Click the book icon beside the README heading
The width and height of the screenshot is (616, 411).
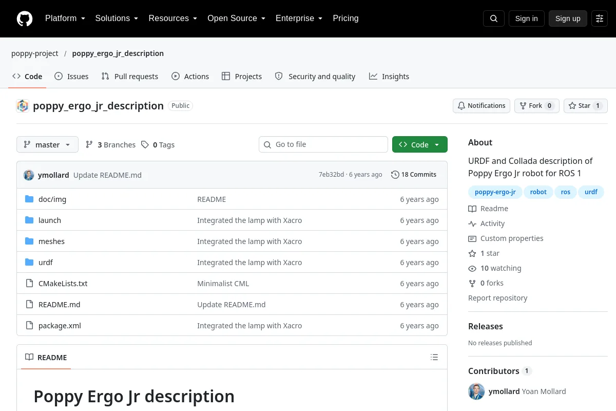click(29, 358)
